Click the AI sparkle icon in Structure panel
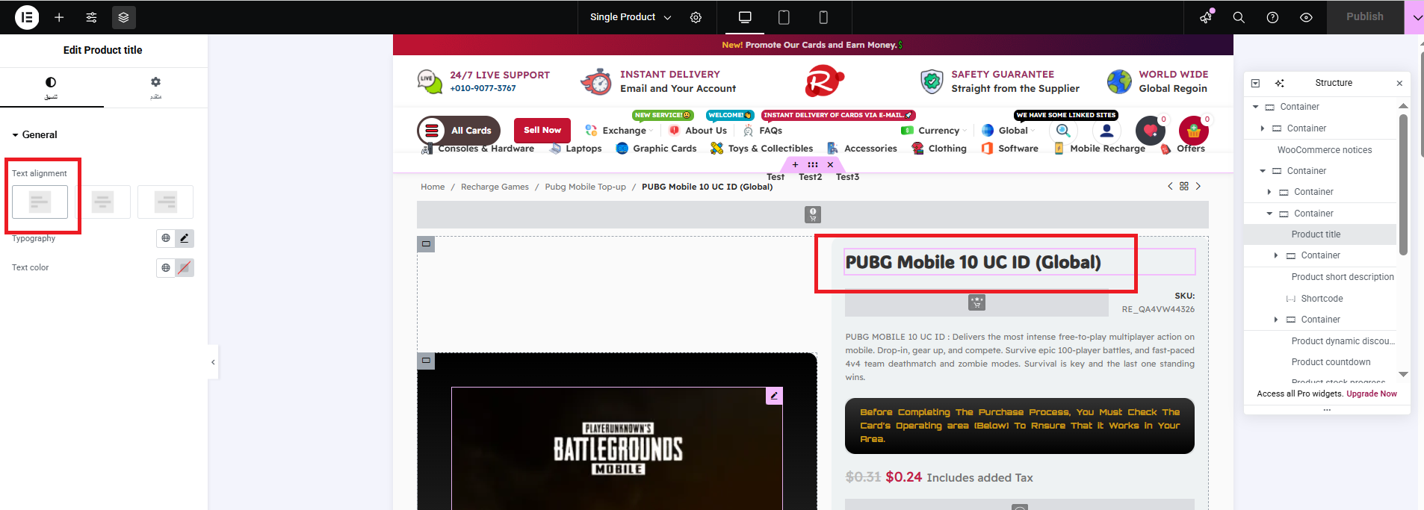Image resolution: width=1424 pixels, height=510 pixels. point(1279,83)
